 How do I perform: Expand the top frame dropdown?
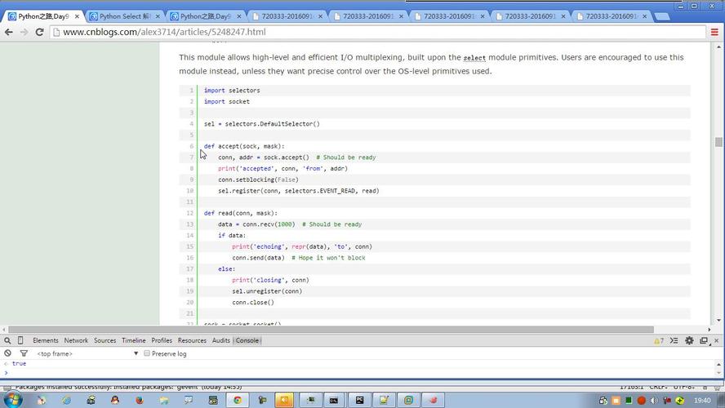(x=136, y=353)
